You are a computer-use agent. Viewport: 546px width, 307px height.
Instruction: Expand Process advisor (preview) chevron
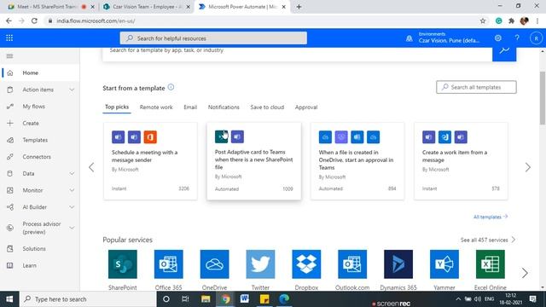pyautogui.click(x=72, y=228)
